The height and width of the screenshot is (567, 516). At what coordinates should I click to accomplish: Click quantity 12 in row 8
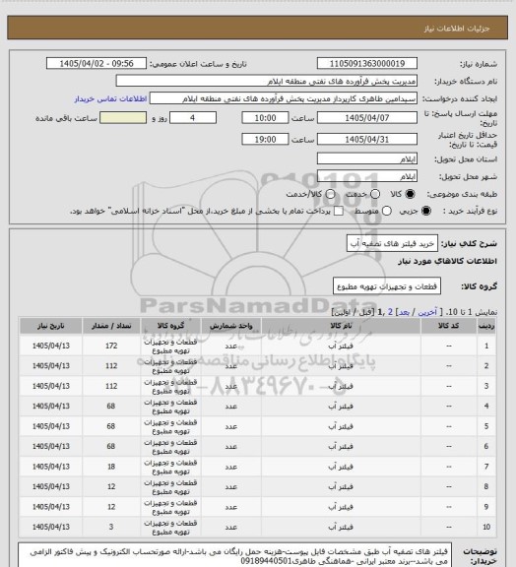point(111,486)
